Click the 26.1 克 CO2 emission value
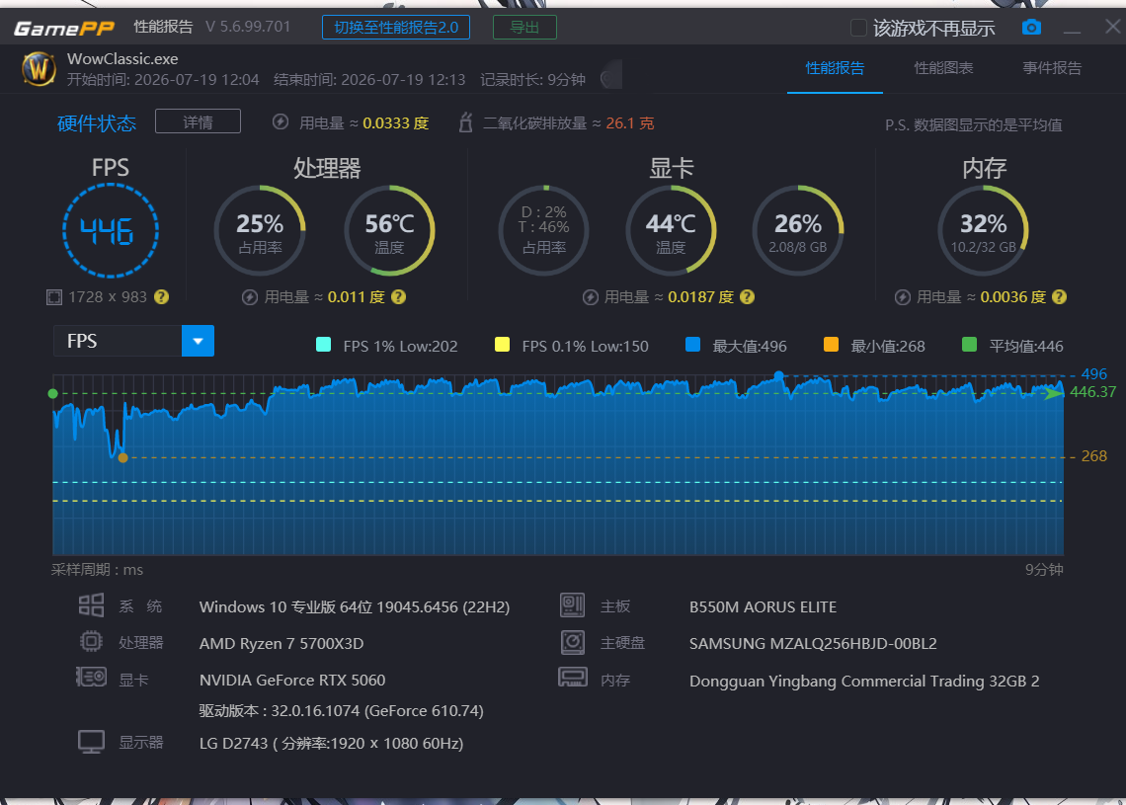Screen dimensions: 1126x805 [630, 122]
